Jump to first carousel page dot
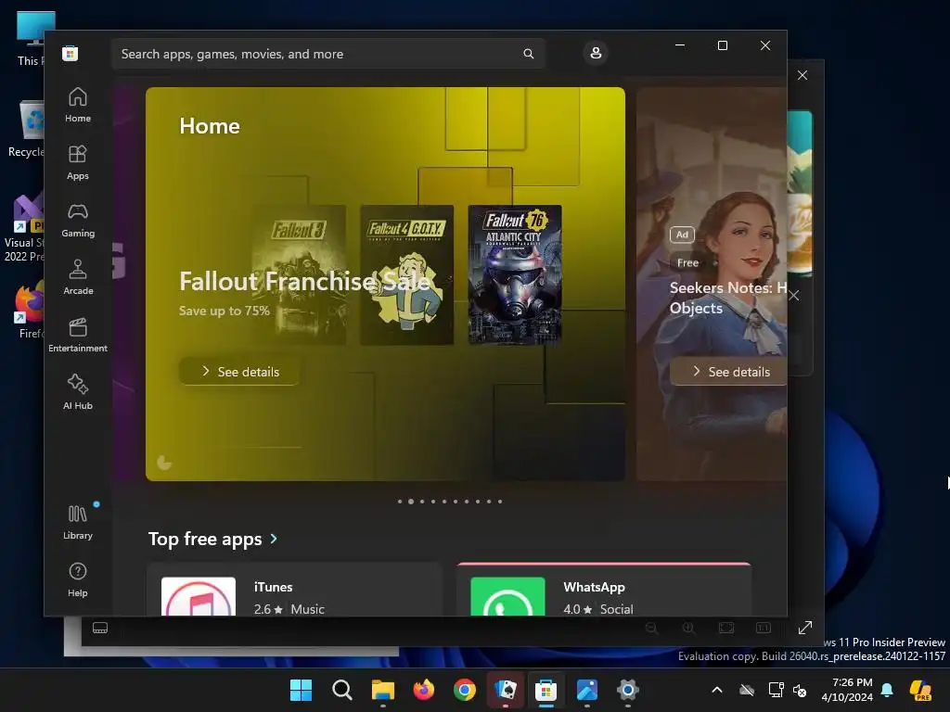950x712 pixels. click(400, 502)
